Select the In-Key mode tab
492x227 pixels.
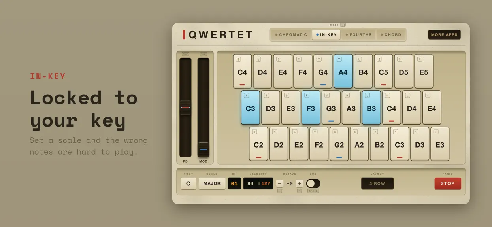[x=326, y=35]
